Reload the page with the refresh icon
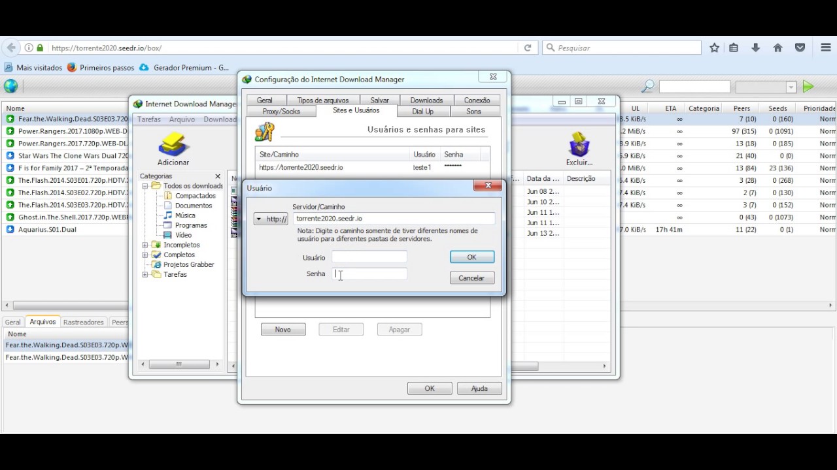The image size is (837, 470). pyautogui.click(x=528, y=48)
